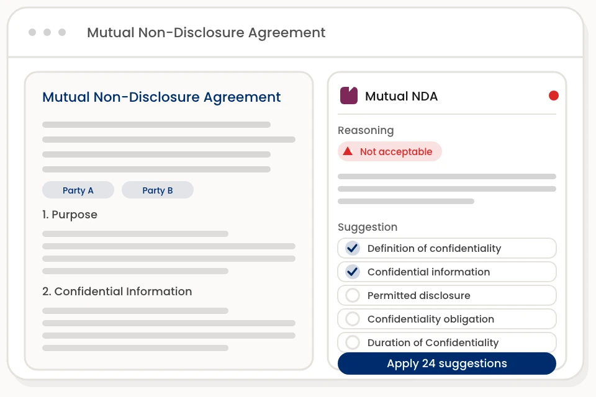Click the first gray window control dot
Image resolution: width=596 pixels, height=397 pixels.
click(32, 32)
